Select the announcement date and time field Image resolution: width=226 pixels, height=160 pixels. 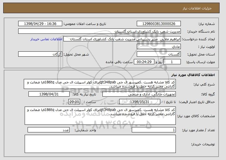[40, 24]
